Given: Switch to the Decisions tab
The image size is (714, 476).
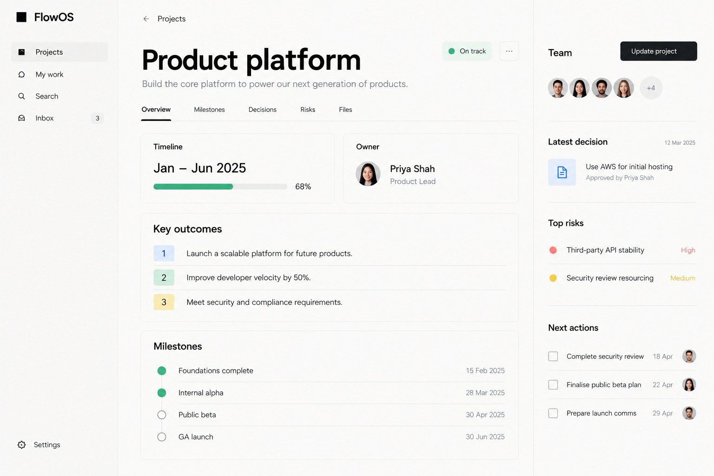Looking at the screenshot, I should click(x=263, y=110).
